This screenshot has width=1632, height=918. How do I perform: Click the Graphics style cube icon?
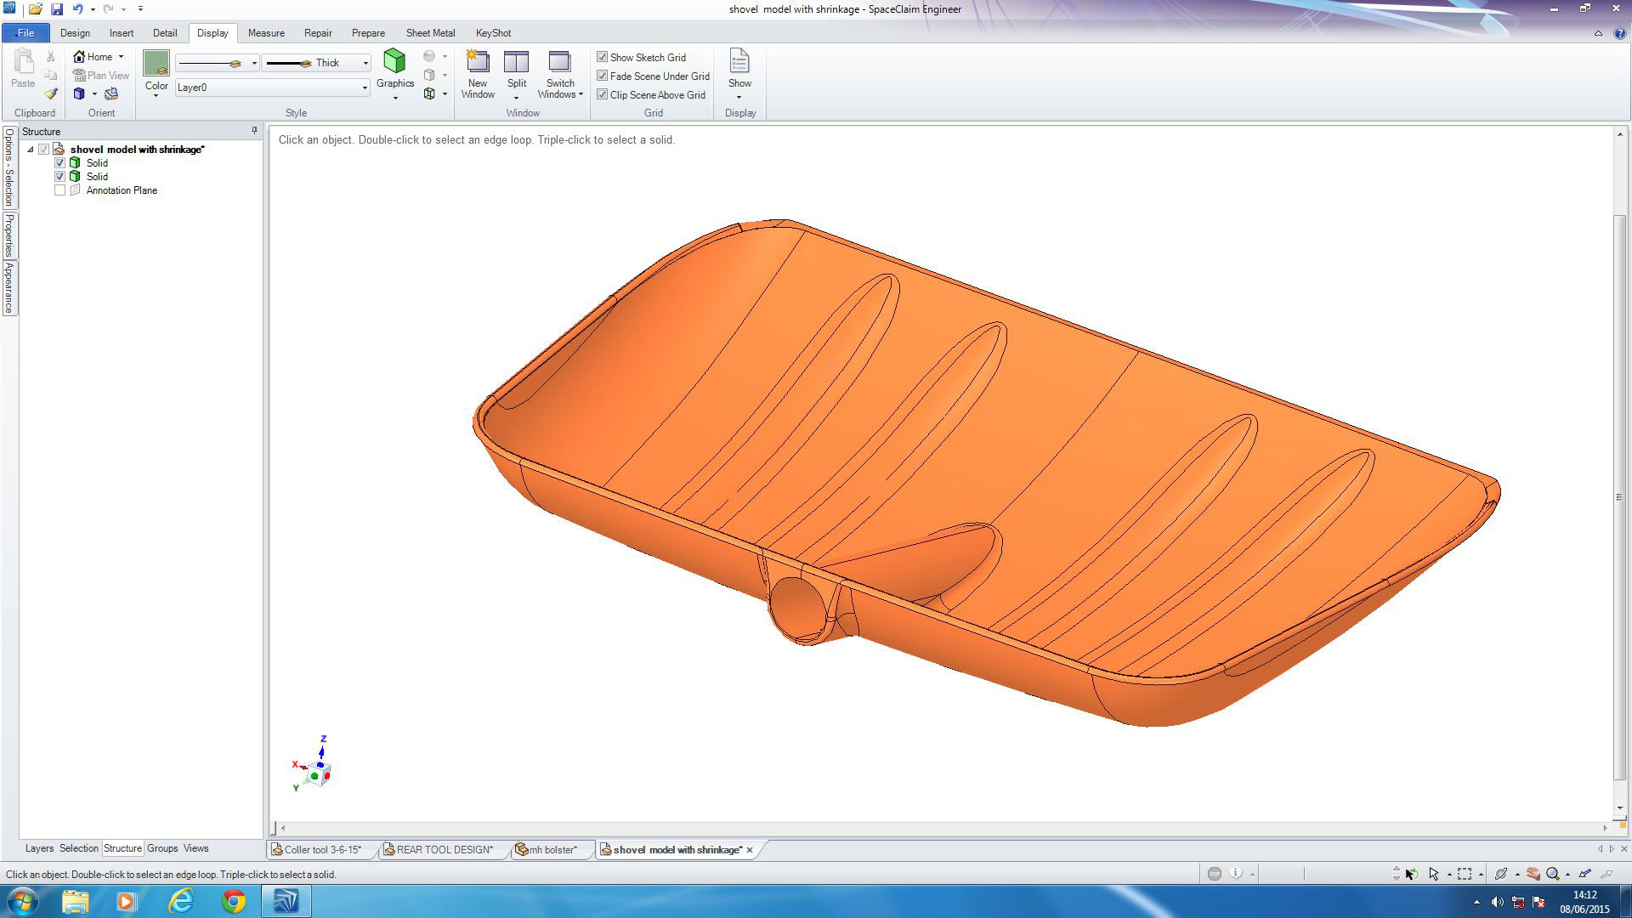(394, 61)
